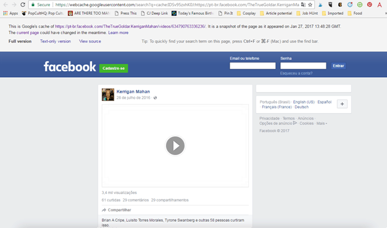Viewport: 387px width, 228px height.
Task: Open the CJ Deep Link bookmark
Action: point(154,14)
